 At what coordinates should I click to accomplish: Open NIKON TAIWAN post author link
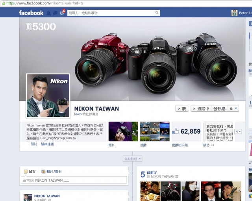(47, 196)
